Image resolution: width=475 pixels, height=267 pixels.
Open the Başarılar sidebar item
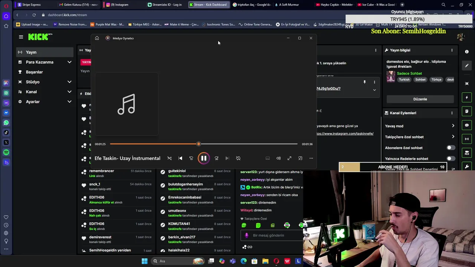coord(34,72)
